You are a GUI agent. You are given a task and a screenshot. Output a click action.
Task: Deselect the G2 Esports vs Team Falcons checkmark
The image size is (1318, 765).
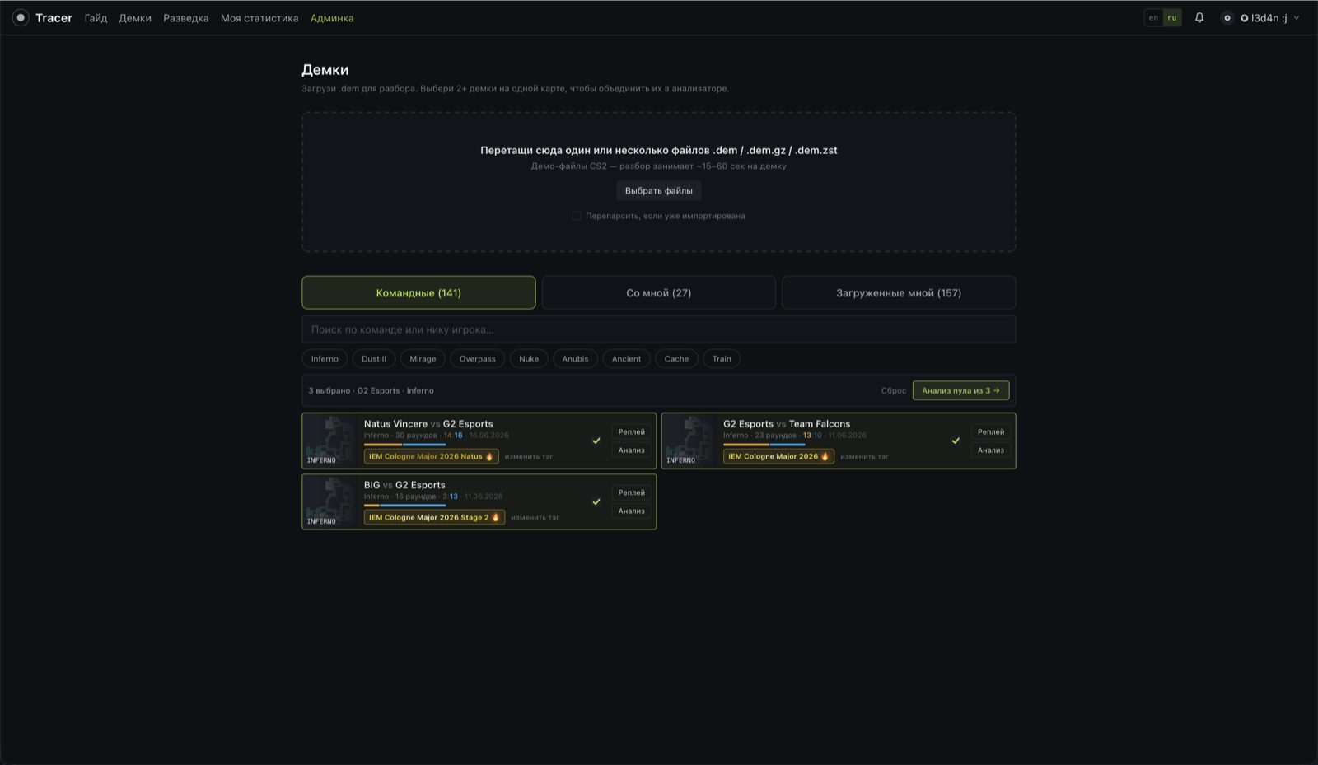956,441
